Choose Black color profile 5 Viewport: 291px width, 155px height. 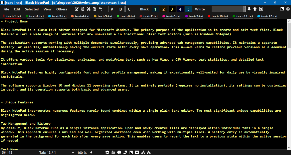pyautogui.click(x=189, y=9)
